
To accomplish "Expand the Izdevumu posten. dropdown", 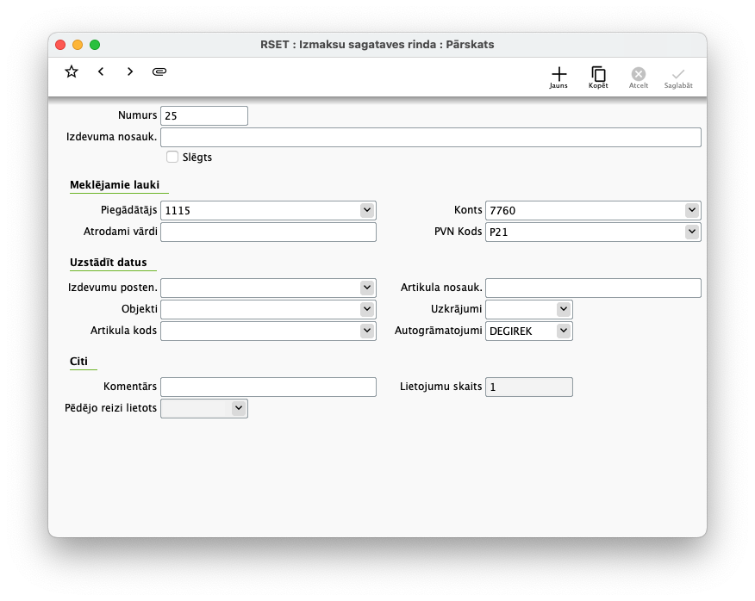I will coord(366,288).
